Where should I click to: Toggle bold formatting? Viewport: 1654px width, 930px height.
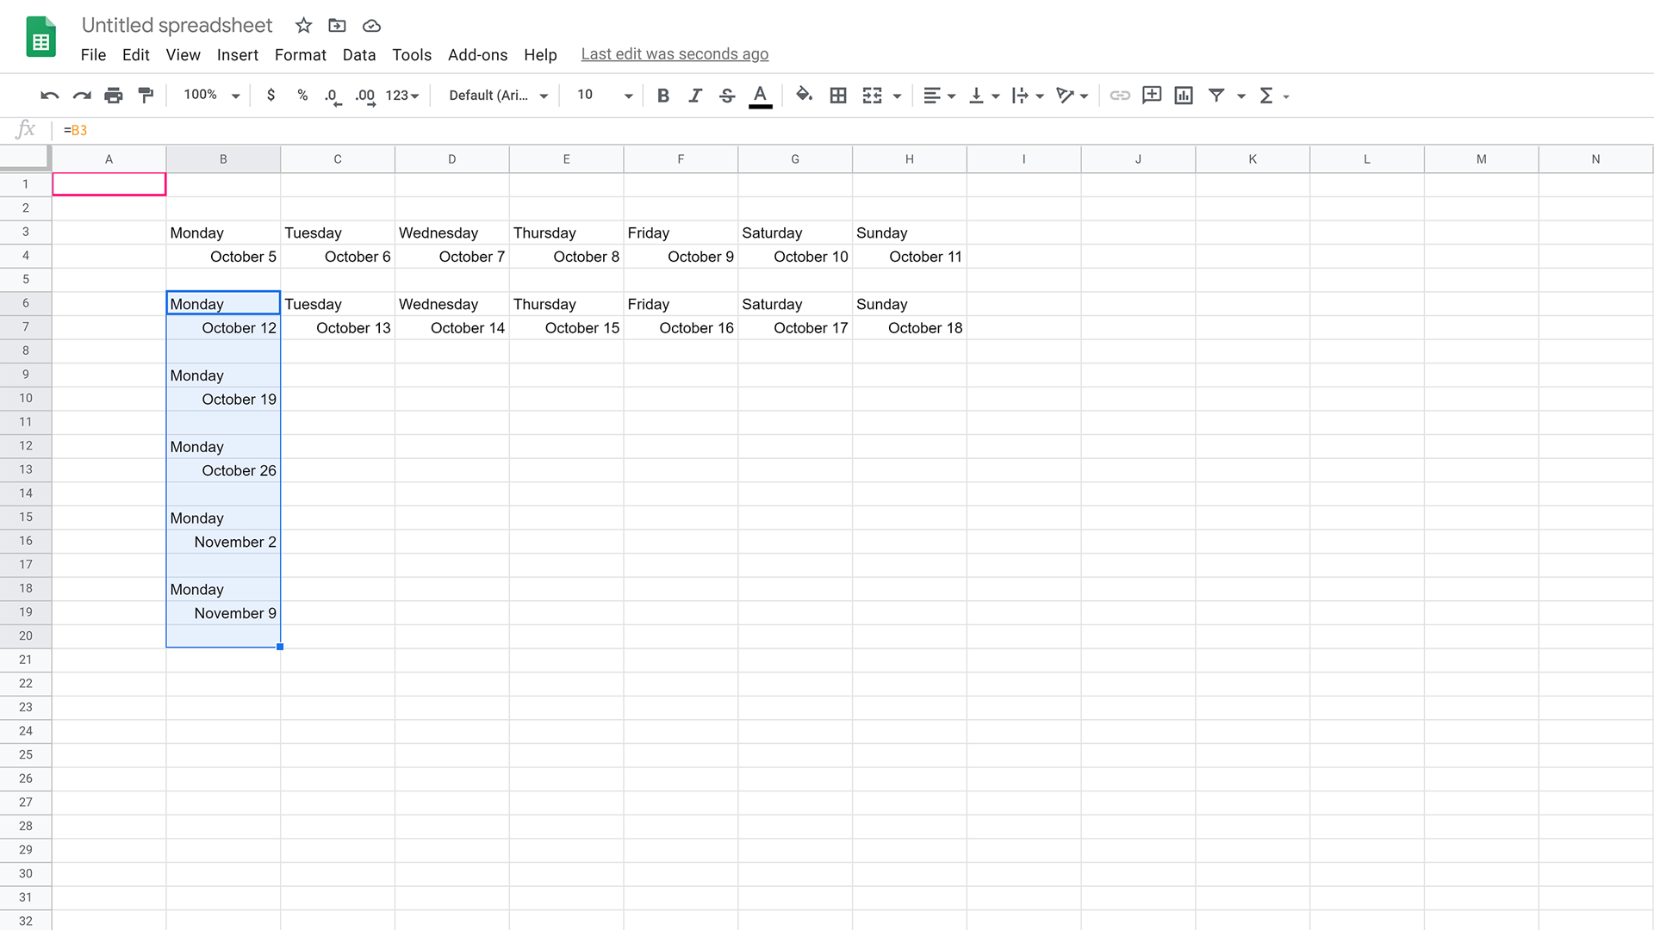[x=662, y=95]
